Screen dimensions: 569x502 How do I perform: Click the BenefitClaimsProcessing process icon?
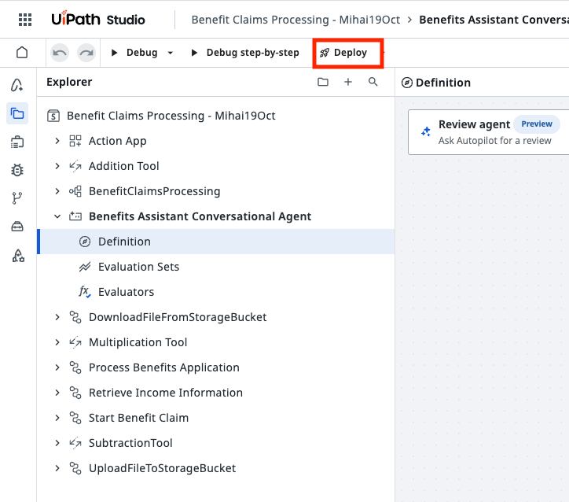75,191
